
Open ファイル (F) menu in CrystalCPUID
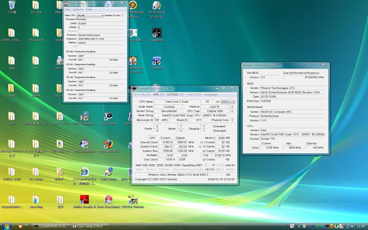point(142,94)
